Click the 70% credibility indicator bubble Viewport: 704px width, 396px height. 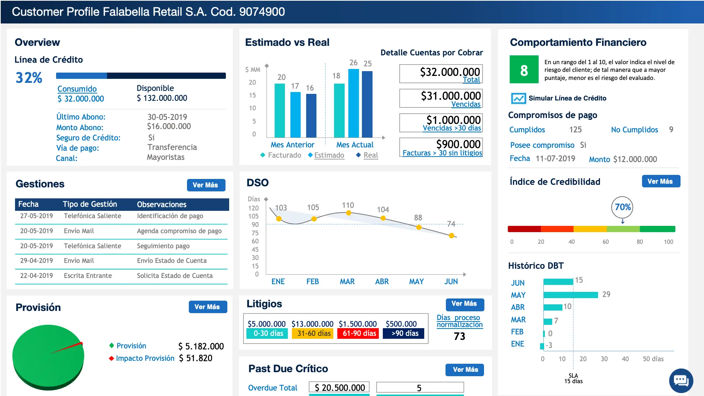click(622, 207)
